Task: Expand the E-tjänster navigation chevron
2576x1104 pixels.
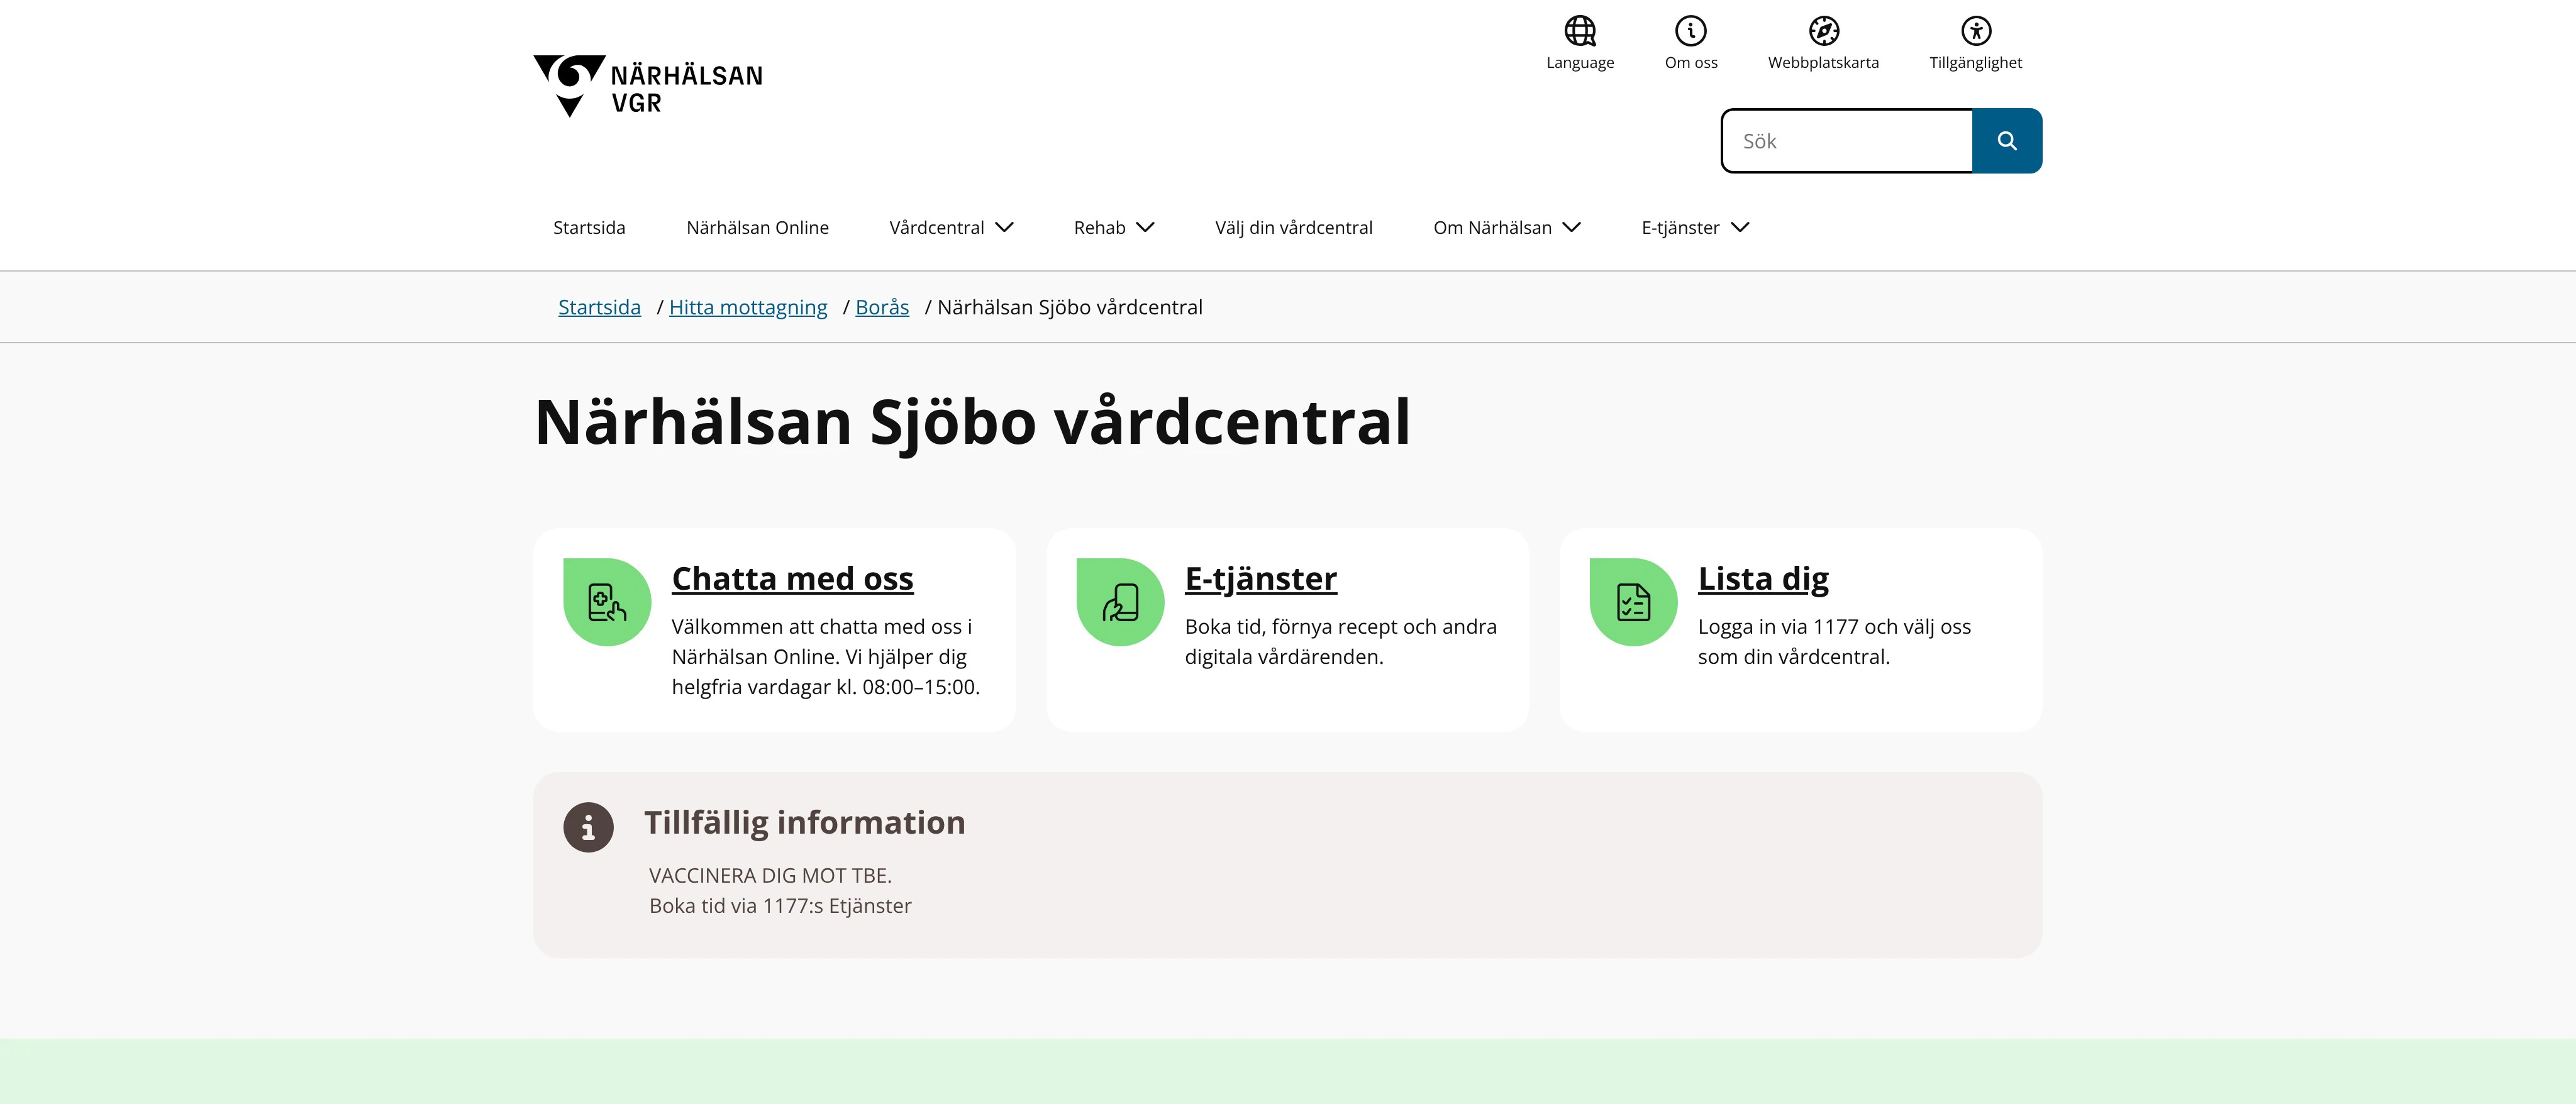Action: point(1739,227)
